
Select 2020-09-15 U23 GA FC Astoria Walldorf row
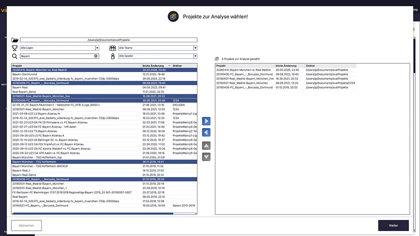coord(104,149)
